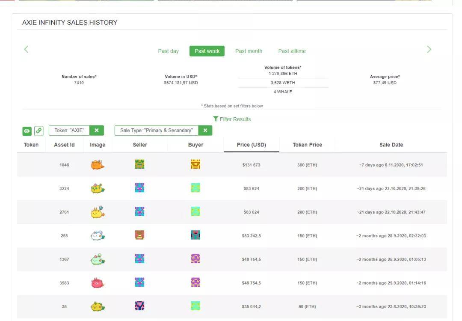
Task: Open buyer avatar for asset 265
Action: [195, 235]
